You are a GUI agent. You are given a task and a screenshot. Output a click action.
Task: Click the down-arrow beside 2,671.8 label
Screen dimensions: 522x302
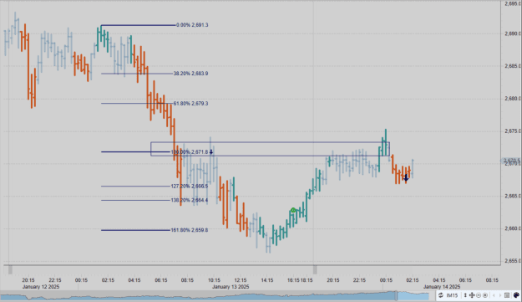point(211,152)
